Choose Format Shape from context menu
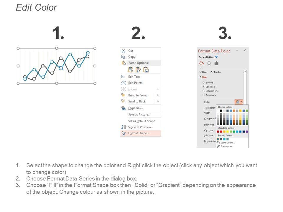 tap(138, 133)
